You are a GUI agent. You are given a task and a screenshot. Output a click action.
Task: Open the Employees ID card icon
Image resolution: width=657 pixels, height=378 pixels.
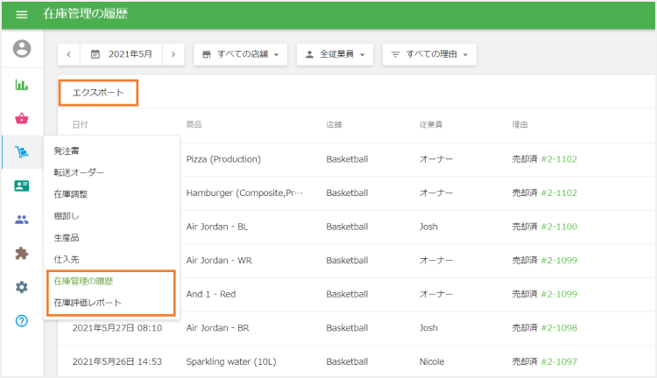click(22, 185)
